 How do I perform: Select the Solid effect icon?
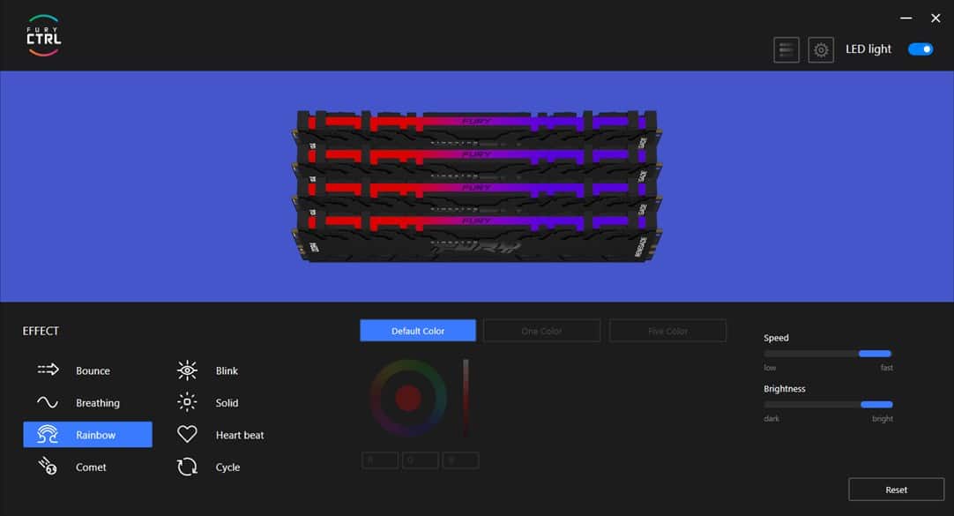tap(186, 402)
